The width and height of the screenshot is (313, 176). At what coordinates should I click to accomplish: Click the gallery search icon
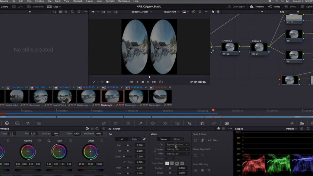coord(72,12)
